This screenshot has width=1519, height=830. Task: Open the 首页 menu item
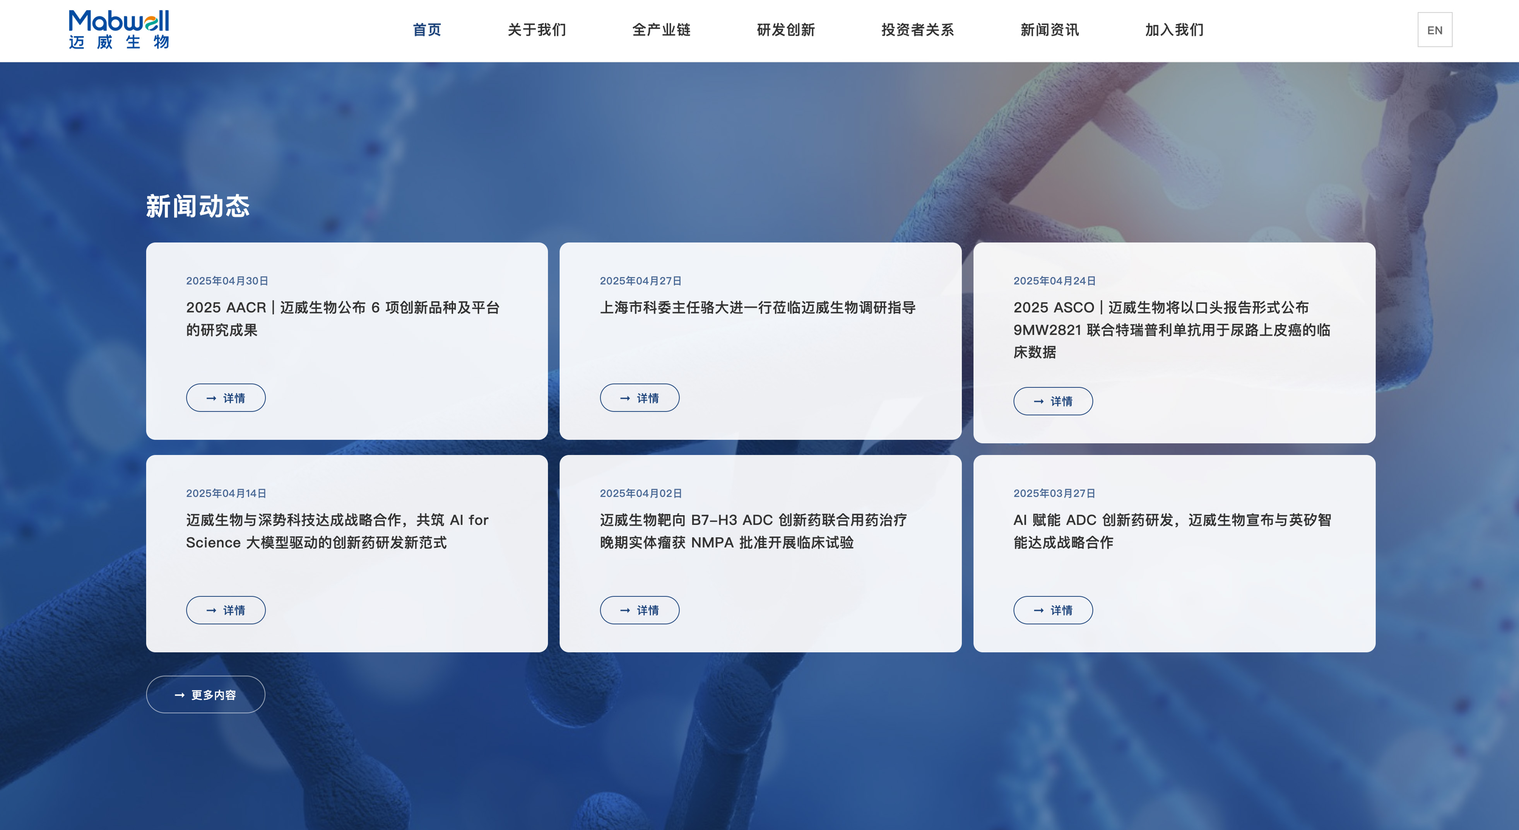(x=426, y=30)
